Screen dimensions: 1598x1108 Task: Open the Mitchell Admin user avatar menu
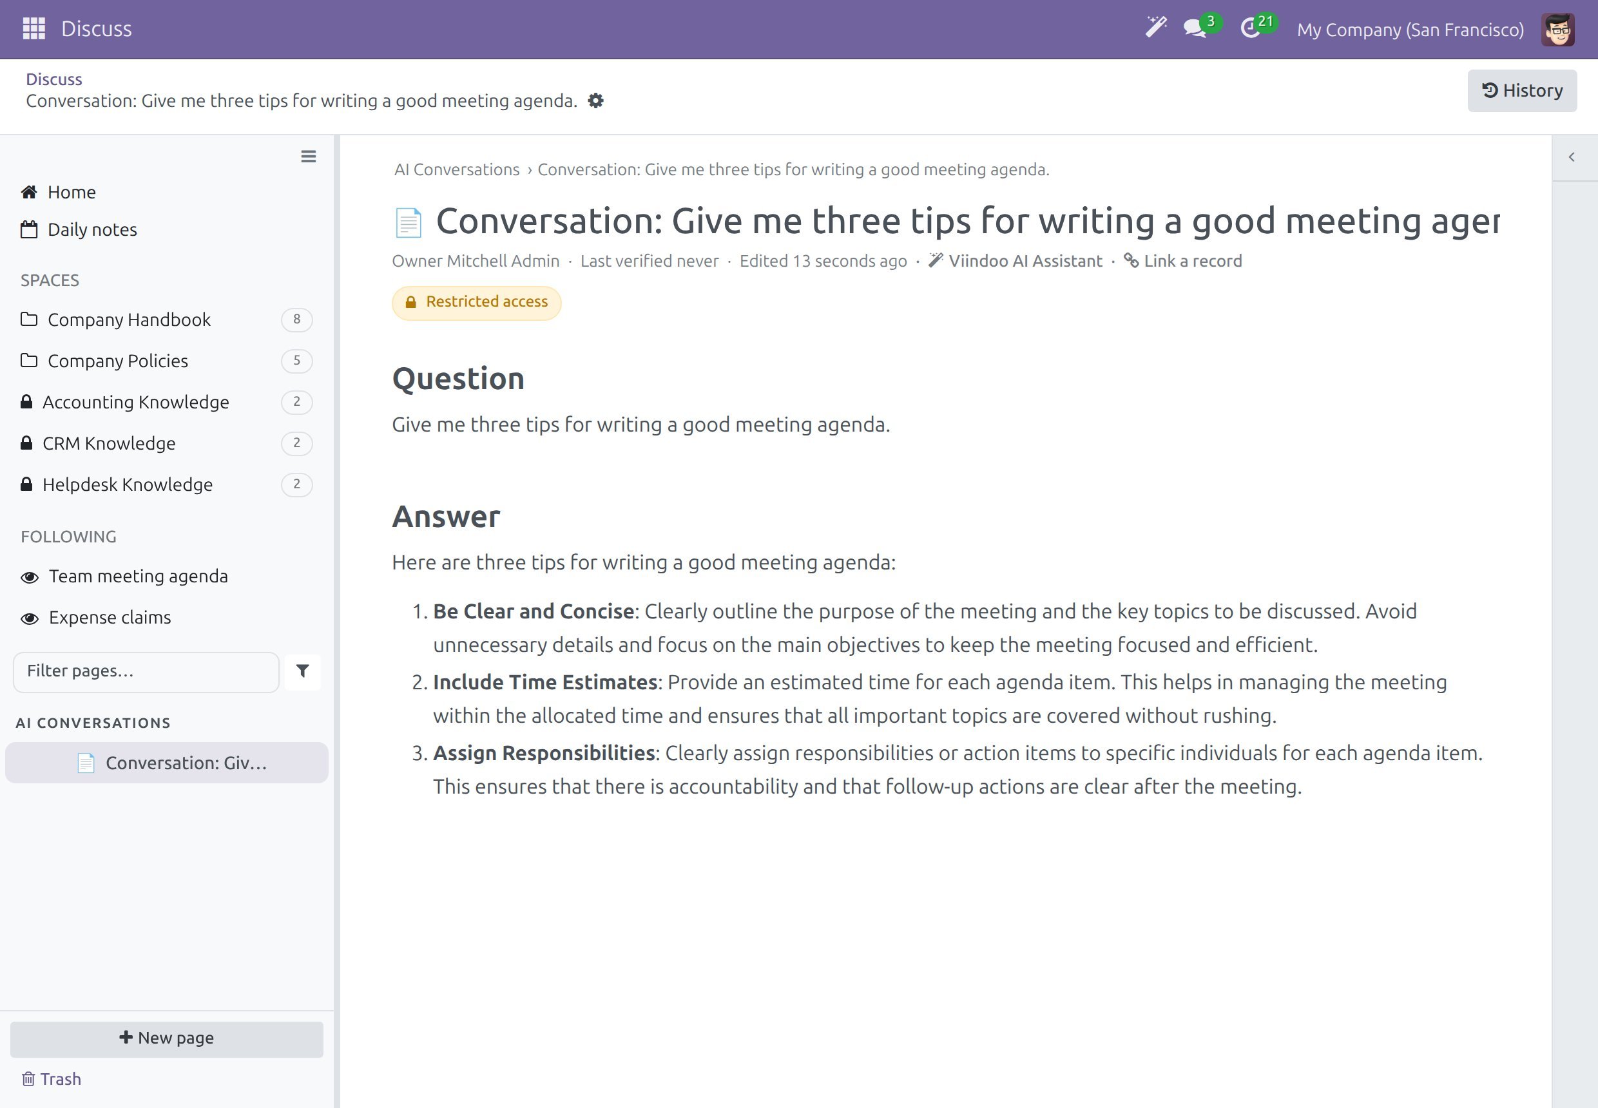1557,29
